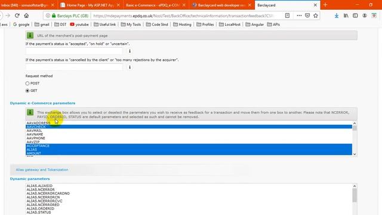This screenshot has height=215, width=382.
Task: Open the DST bookmark folder
Action: (x=60, y=24)
